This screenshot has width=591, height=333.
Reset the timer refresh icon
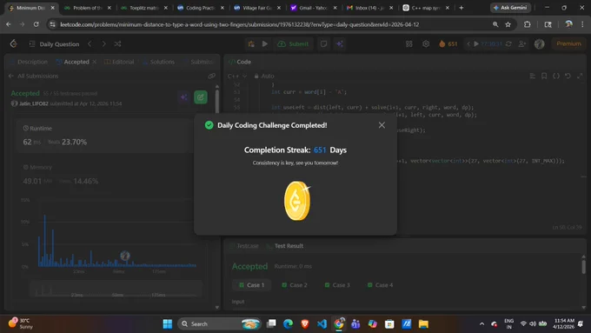(x=508, y=44)
